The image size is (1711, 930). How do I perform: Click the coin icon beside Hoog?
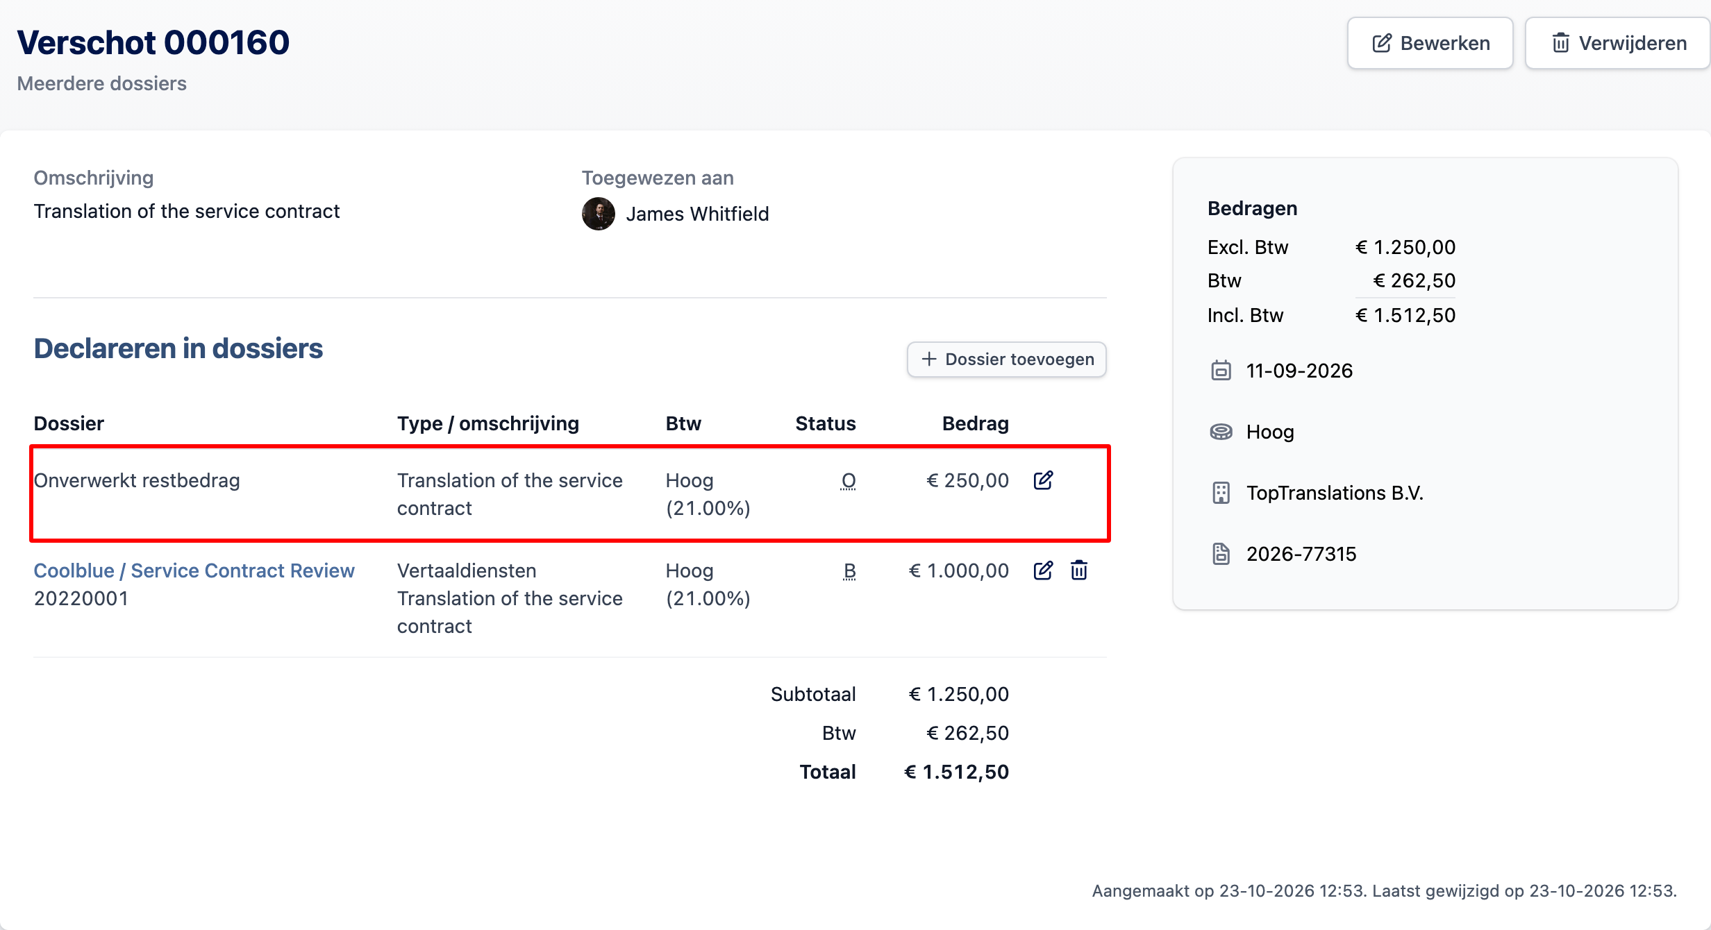point(1221,432)
